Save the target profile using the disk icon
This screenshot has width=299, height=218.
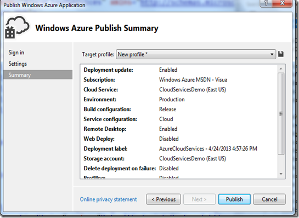pos(281,54)
